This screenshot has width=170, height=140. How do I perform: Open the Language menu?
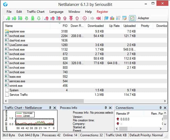click(x=56, y=12)
